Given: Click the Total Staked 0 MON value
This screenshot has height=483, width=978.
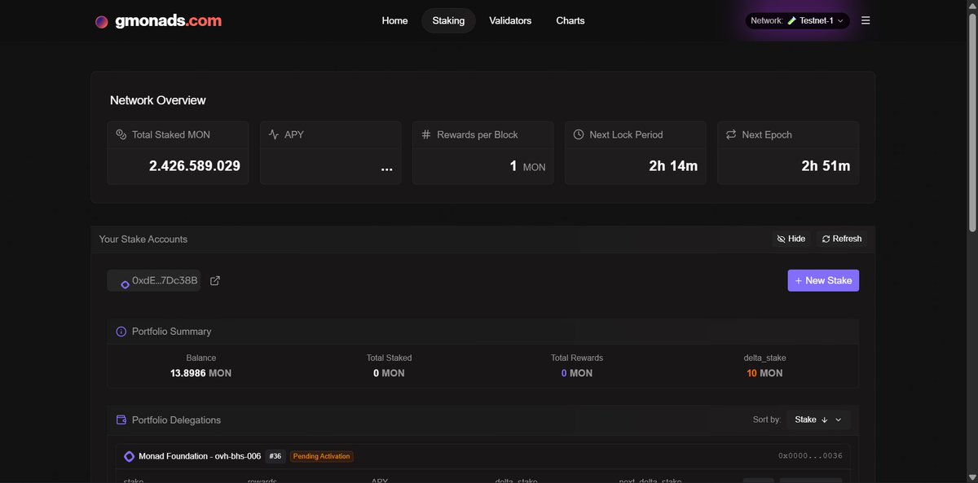Looking at the screenshot, I should click(389, 373).
